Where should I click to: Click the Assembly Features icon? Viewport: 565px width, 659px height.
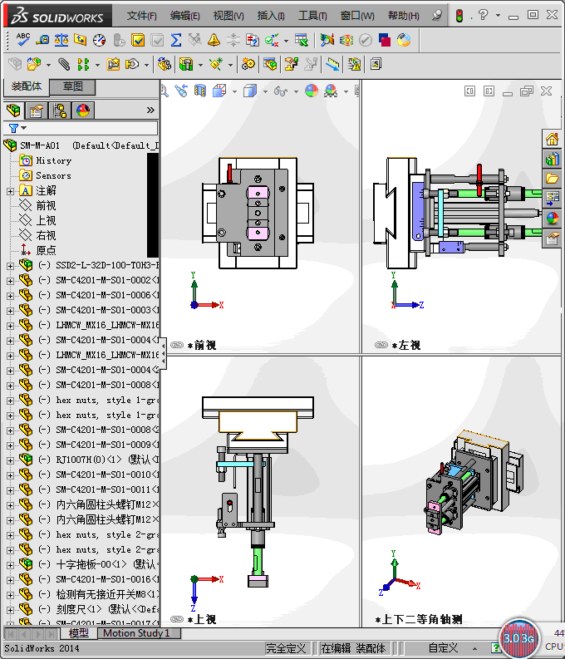pyautogui.click(x=186, y=64)
